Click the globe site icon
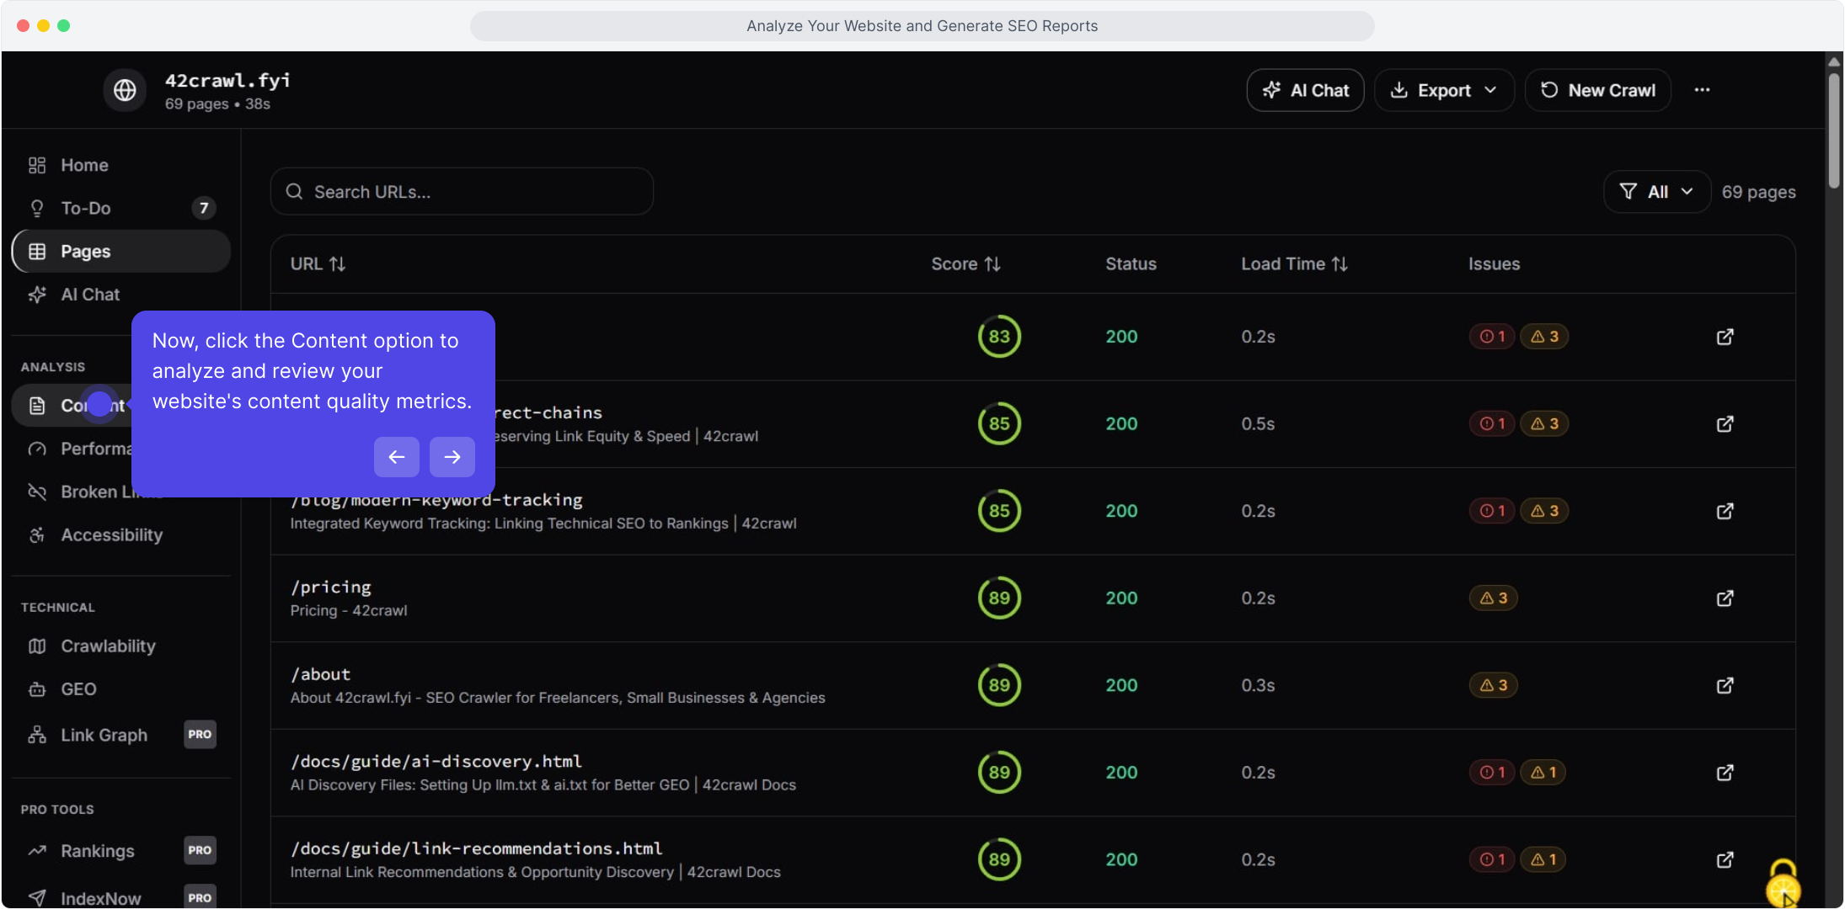This screenshot has width=1845, height=909. 125,90
